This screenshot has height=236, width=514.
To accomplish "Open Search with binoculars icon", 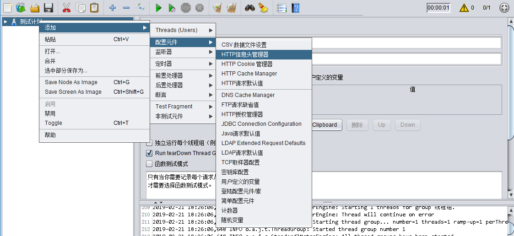I will 250,7.
